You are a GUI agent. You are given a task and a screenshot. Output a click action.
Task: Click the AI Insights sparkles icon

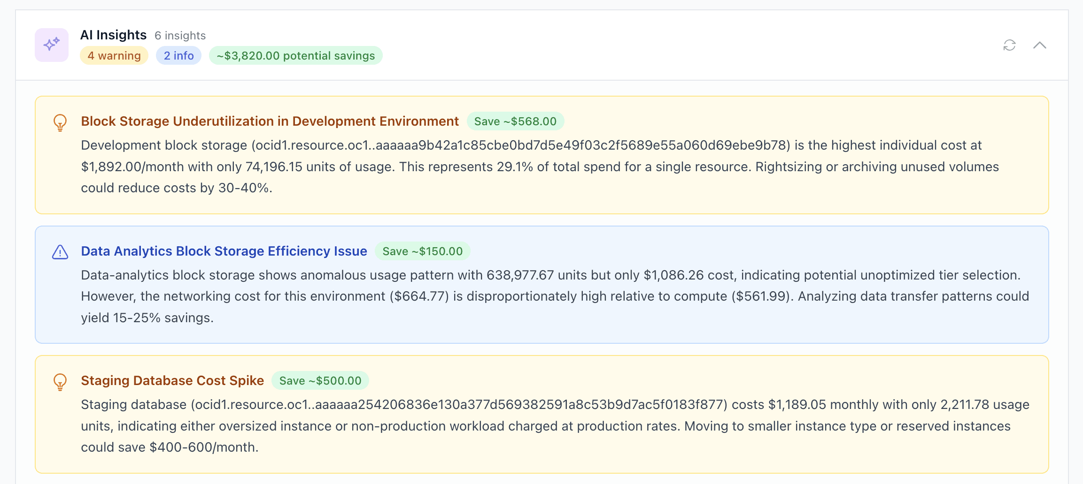[x=51, y=45]
